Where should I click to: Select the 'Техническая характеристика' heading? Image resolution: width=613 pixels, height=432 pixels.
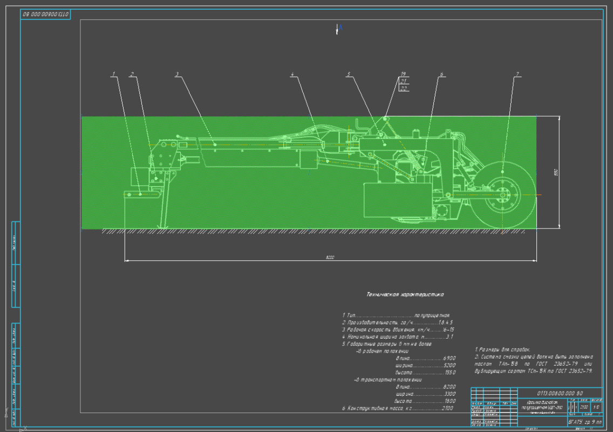click(x=405, y=295)
